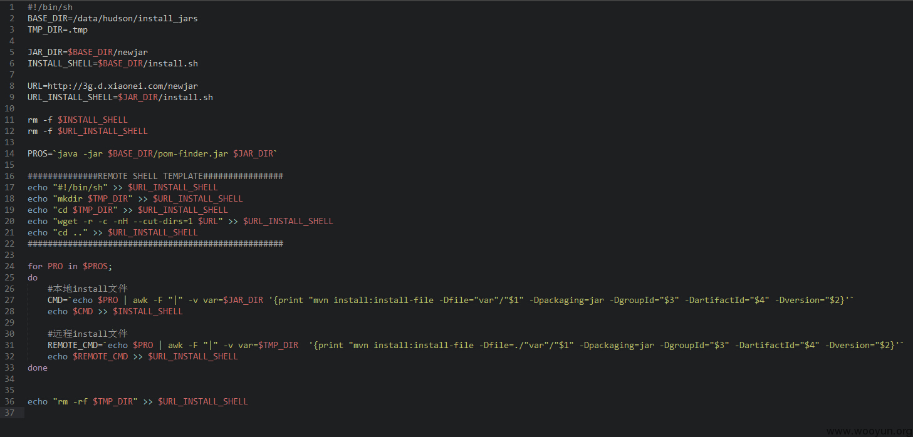Select line number 14 in gutter
This screenshot has width=913, height=437.
click(9, 153)
